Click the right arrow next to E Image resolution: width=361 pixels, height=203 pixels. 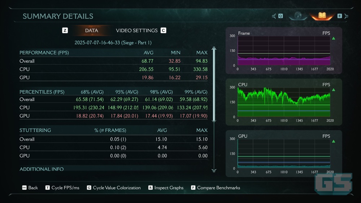pyautogui.click(x=346, y=16)
